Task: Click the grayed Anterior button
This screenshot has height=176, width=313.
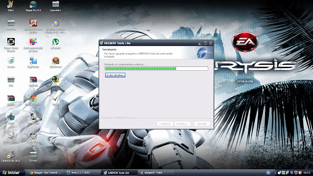Action: click(165, 124)
